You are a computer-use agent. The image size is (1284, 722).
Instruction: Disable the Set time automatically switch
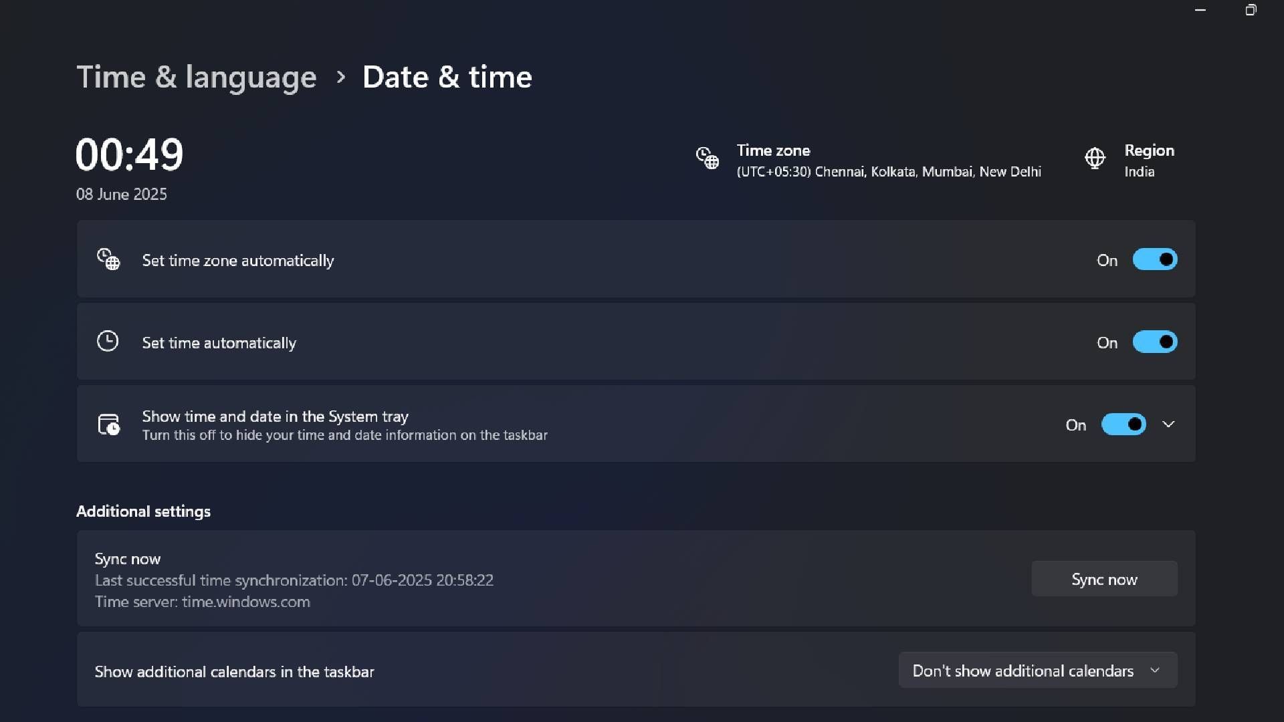[1155, 342]
